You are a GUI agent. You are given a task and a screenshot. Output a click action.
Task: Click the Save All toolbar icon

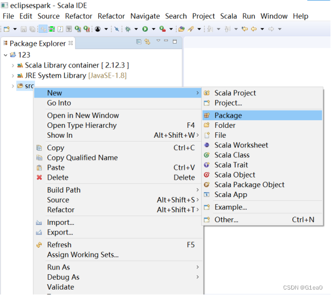tap(32, 29)
